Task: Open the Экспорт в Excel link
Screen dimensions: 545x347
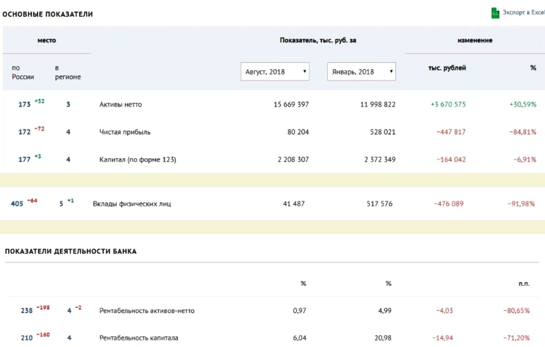Action: pyautogui.click(x=523, y=12)
